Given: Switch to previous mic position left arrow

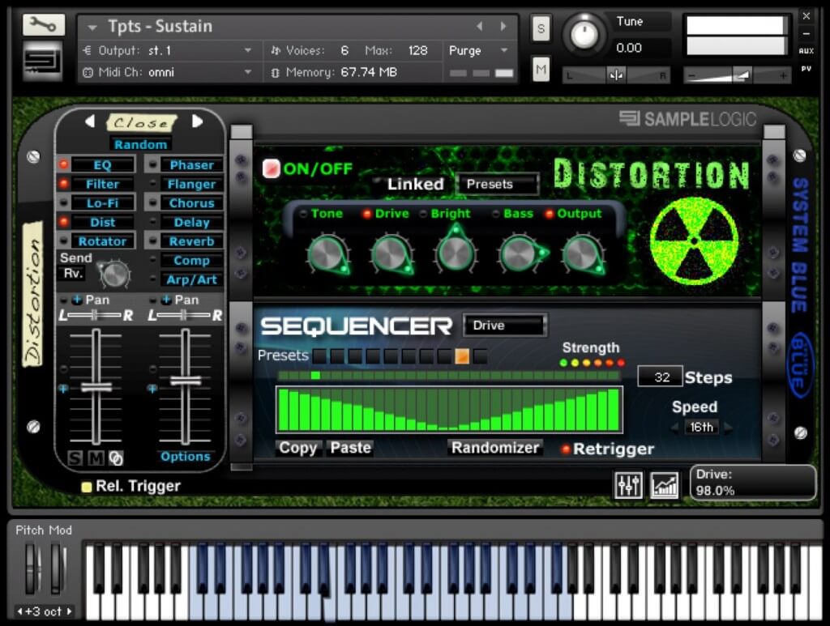Looking at the screenshot, I should [x=91, y=121].
